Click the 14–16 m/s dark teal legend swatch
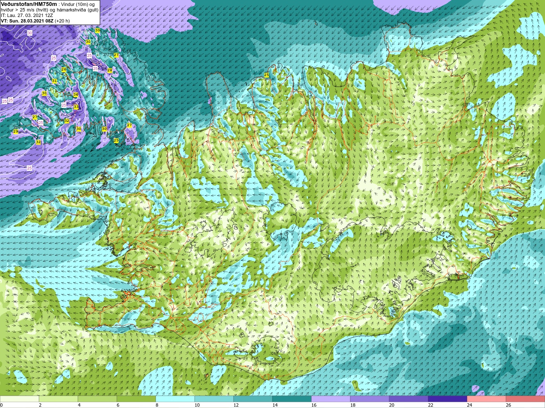Image resolution: width=545 pixels, height=408 pixels. pos(292,399)
